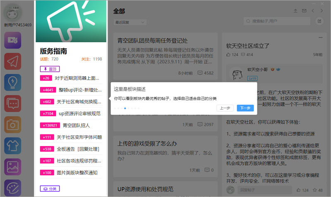Click the active blue step dot in tour popup
The height and width of the screenshot is (197, 331).
click(x=125, y=108)
